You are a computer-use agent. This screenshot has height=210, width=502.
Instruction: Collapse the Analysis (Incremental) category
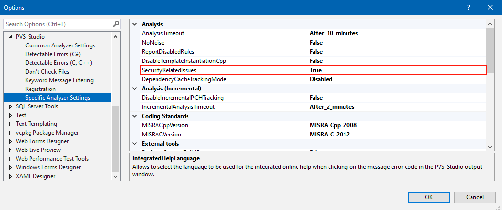coord(134,89)
